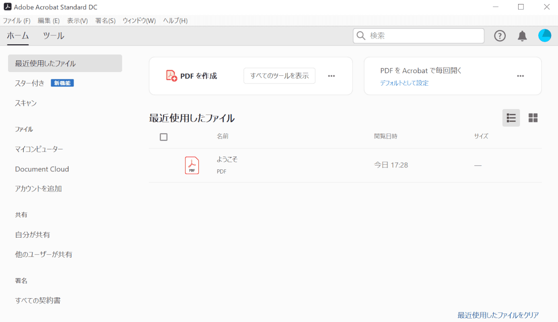Open マイコンピューター in the sidebar

pyautogui.click(x=39, y=149)
